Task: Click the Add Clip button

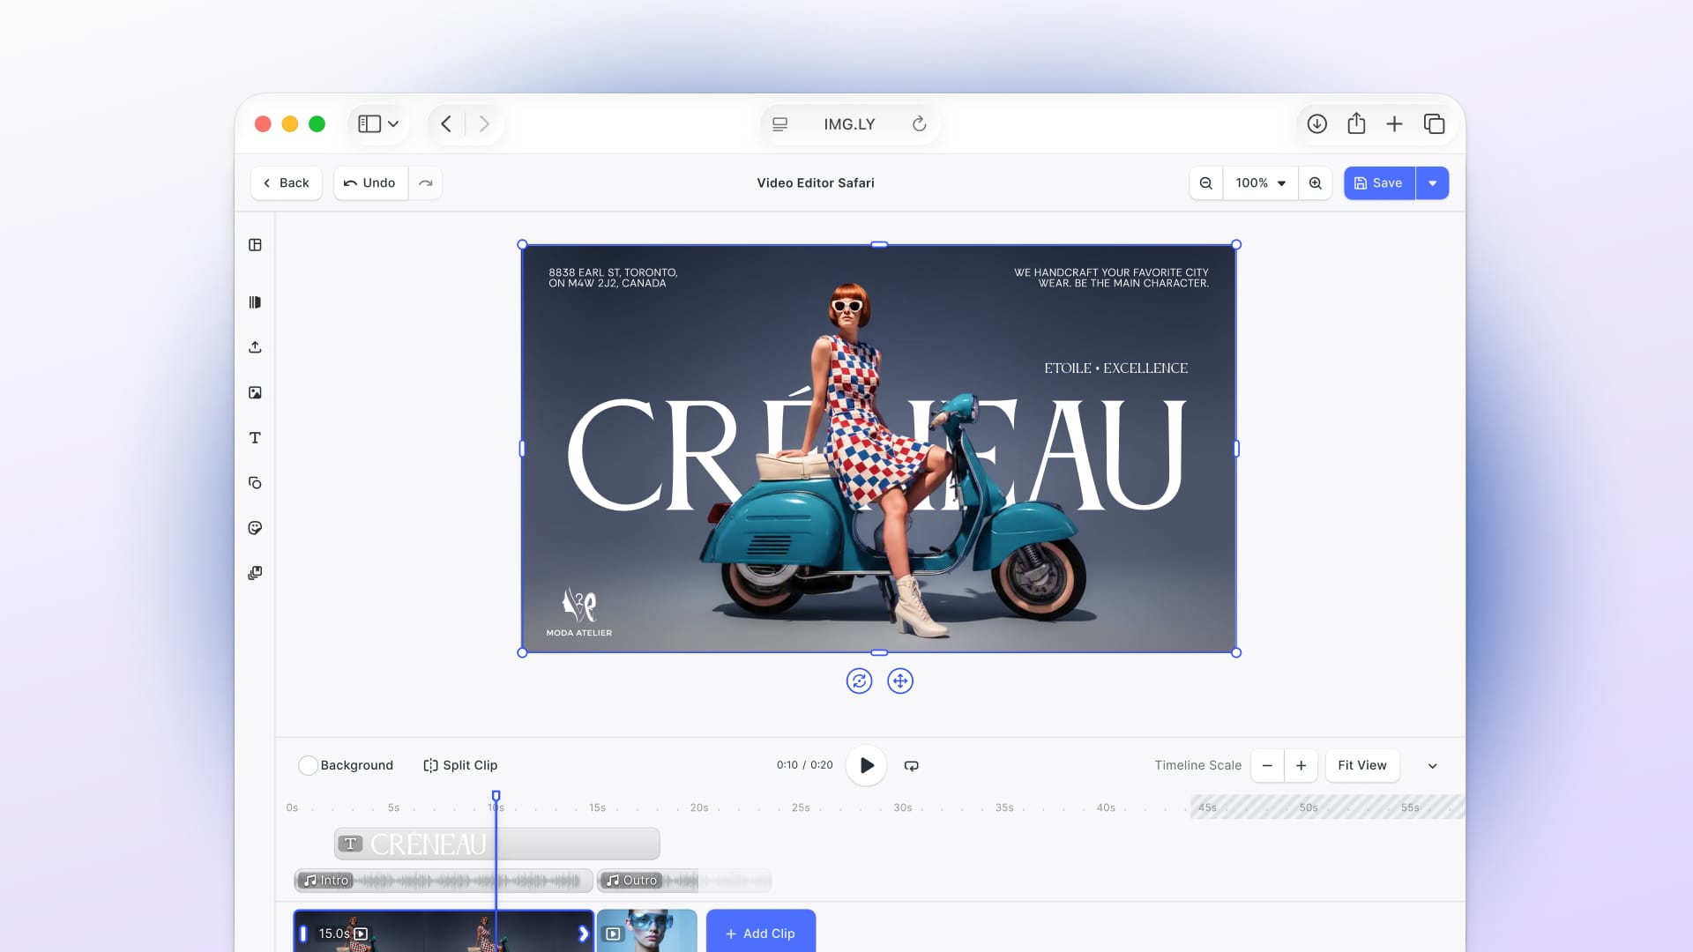Action: click(x=760, y=933)
